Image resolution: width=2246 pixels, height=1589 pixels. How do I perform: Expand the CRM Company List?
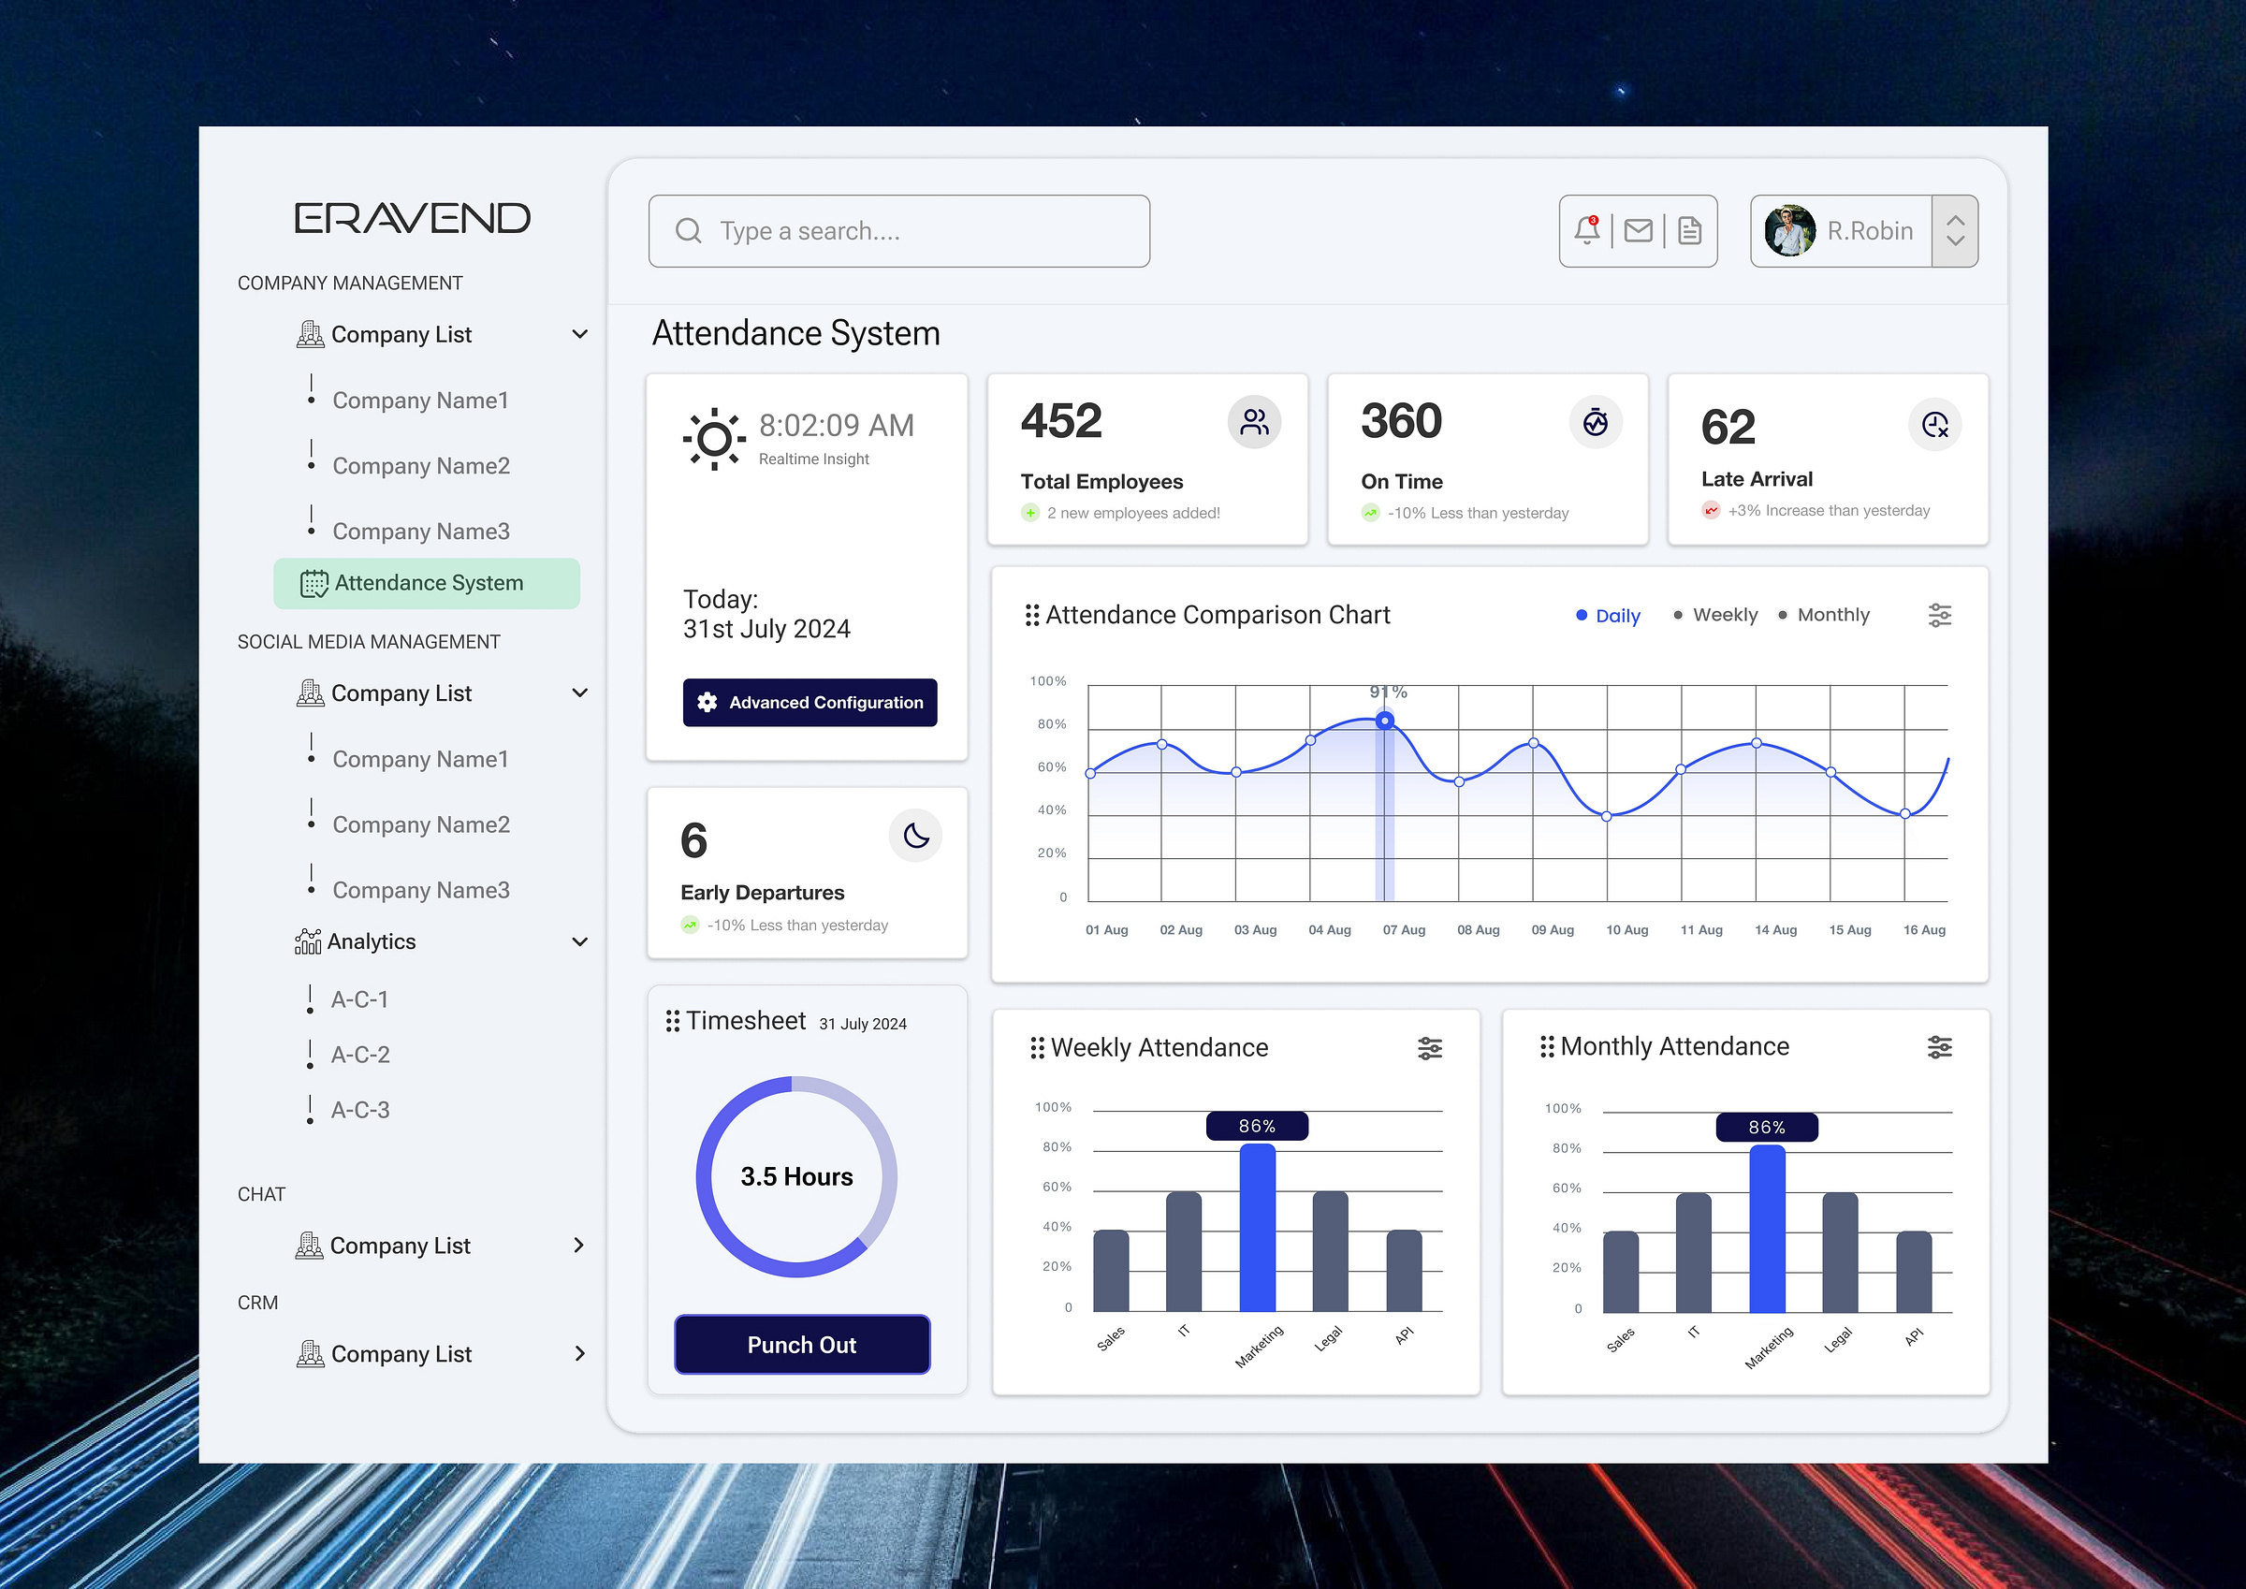[x=579, y=1353]
